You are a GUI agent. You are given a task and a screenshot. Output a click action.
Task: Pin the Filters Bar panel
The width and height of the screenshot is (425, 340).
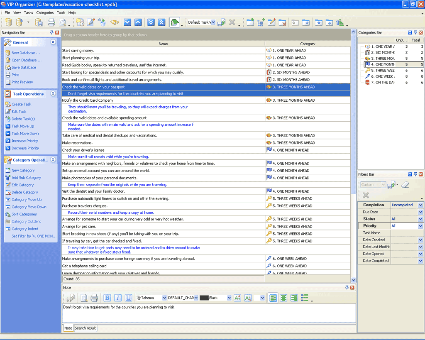415,174
